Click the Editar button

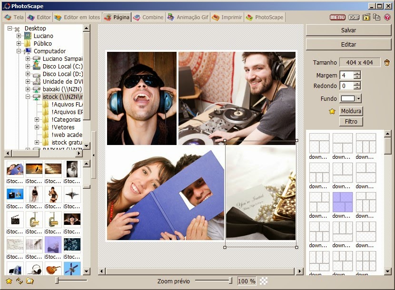click(348, 45)
